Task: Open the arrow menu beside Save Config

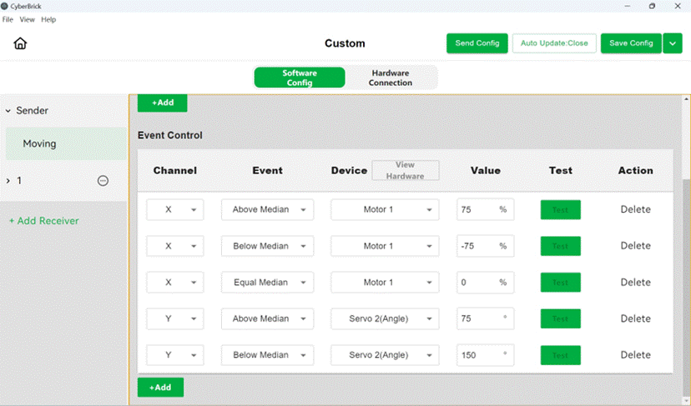Action: pyautogui.click(x=673, y=43)
